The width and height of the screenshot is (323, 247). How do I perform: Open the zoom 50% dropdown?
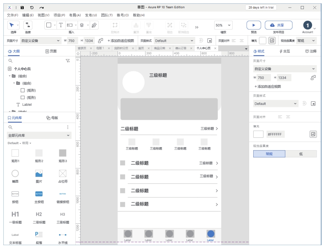coord(223,25)
